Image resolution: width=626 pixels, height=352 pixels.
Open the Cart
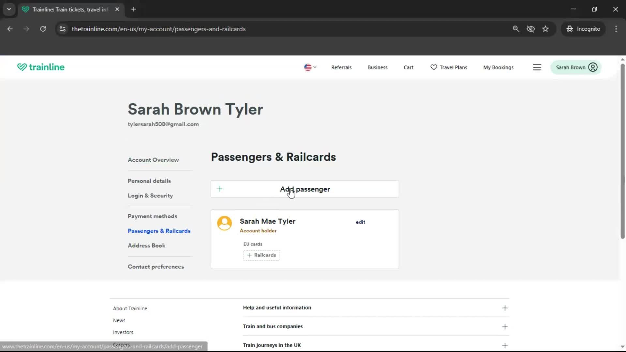click(409, 67)
